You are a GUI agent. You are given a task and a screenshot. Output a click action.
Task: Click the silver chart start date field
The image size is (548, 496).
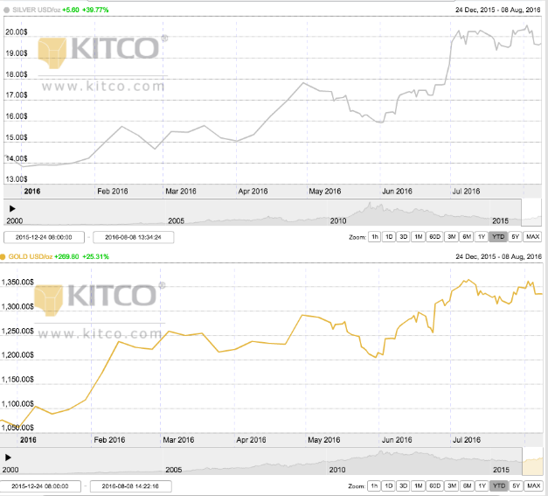click(x=44, y=237)
